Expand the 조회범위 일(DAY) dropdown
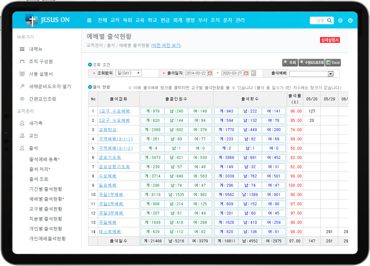The width and height of the screenshot is (370, 266). coord(128,73)
